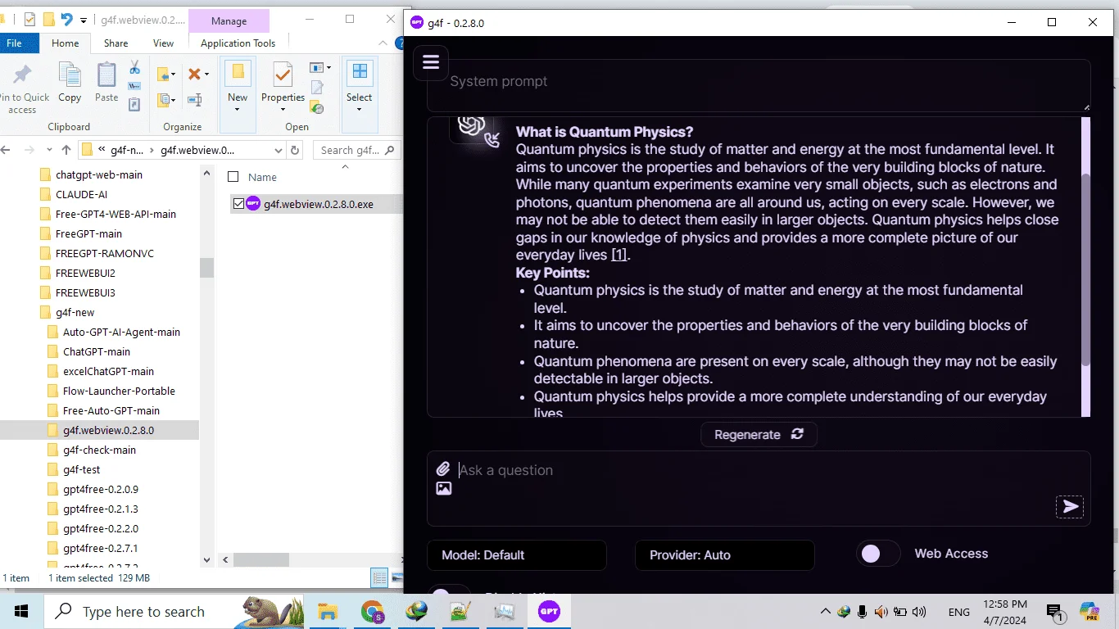Open the Flow-Launcher-Portable folder
Image resolution: width=1119 pixels, height=629 pixels.
[x=119, y=391]
